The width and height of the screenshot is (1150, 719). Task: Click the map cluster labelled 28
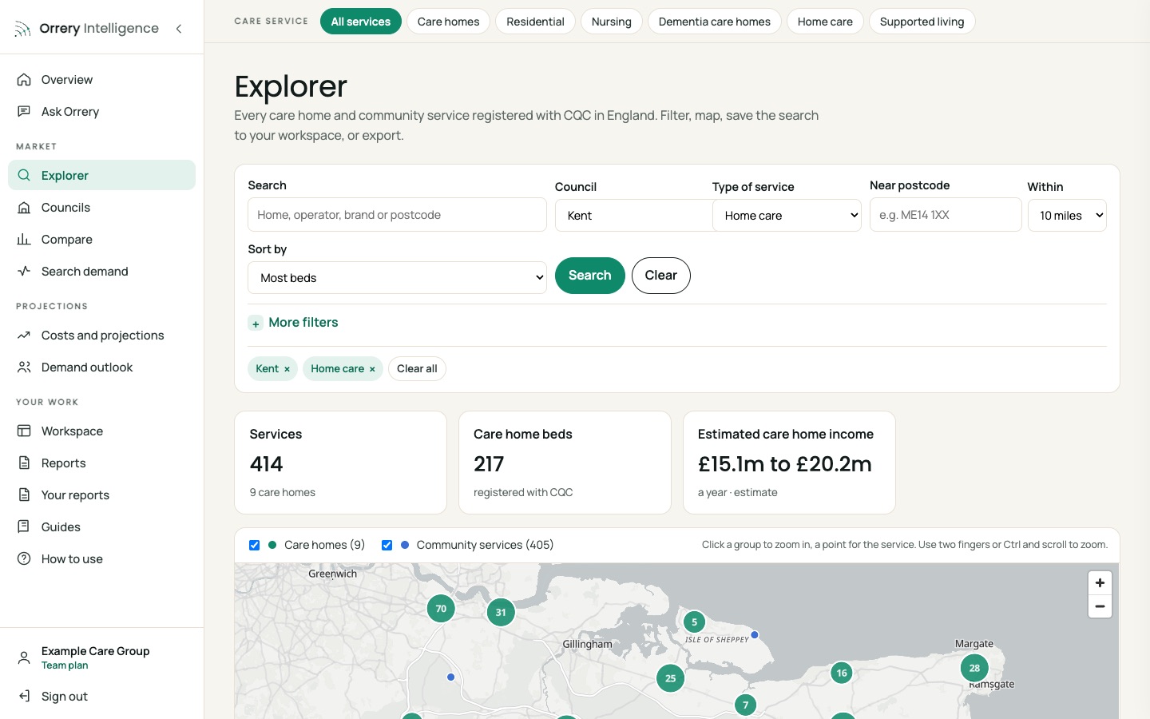click(x=974, y=668)
